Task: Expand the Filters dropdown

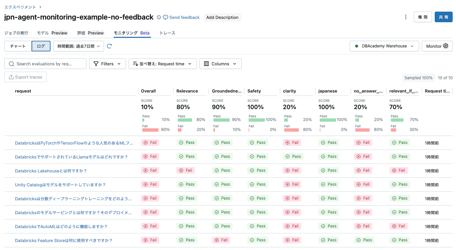Action: pos(107,64)
